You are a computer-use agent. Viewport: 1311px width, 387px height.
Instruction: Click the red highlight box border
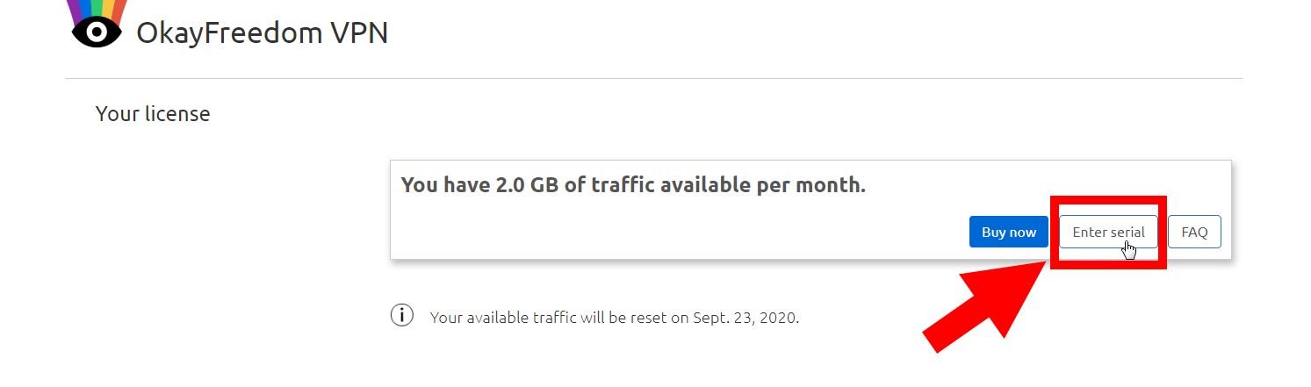click(x=1108, y=199)
